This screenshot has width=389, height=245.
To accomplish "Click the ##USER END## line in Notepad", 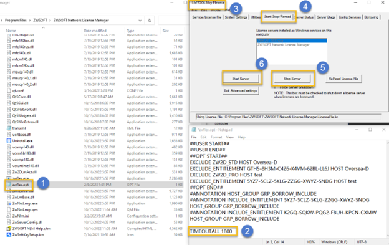I will click(208, 150).
